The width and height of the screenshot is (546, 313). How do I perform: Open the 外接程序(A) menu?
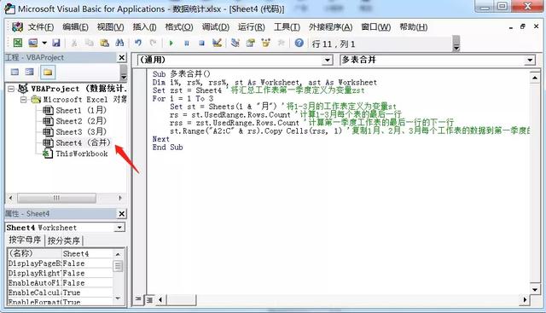[x=330, y=27]
